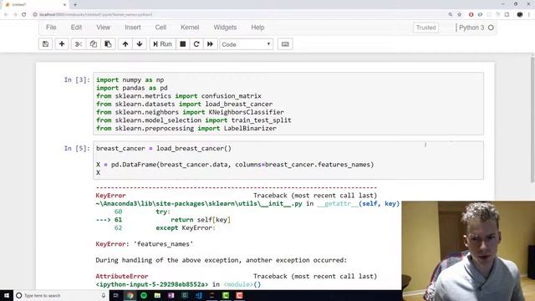Click the Trusted notebook button
This screenshot has width=535, height=301.
(425, 28)
